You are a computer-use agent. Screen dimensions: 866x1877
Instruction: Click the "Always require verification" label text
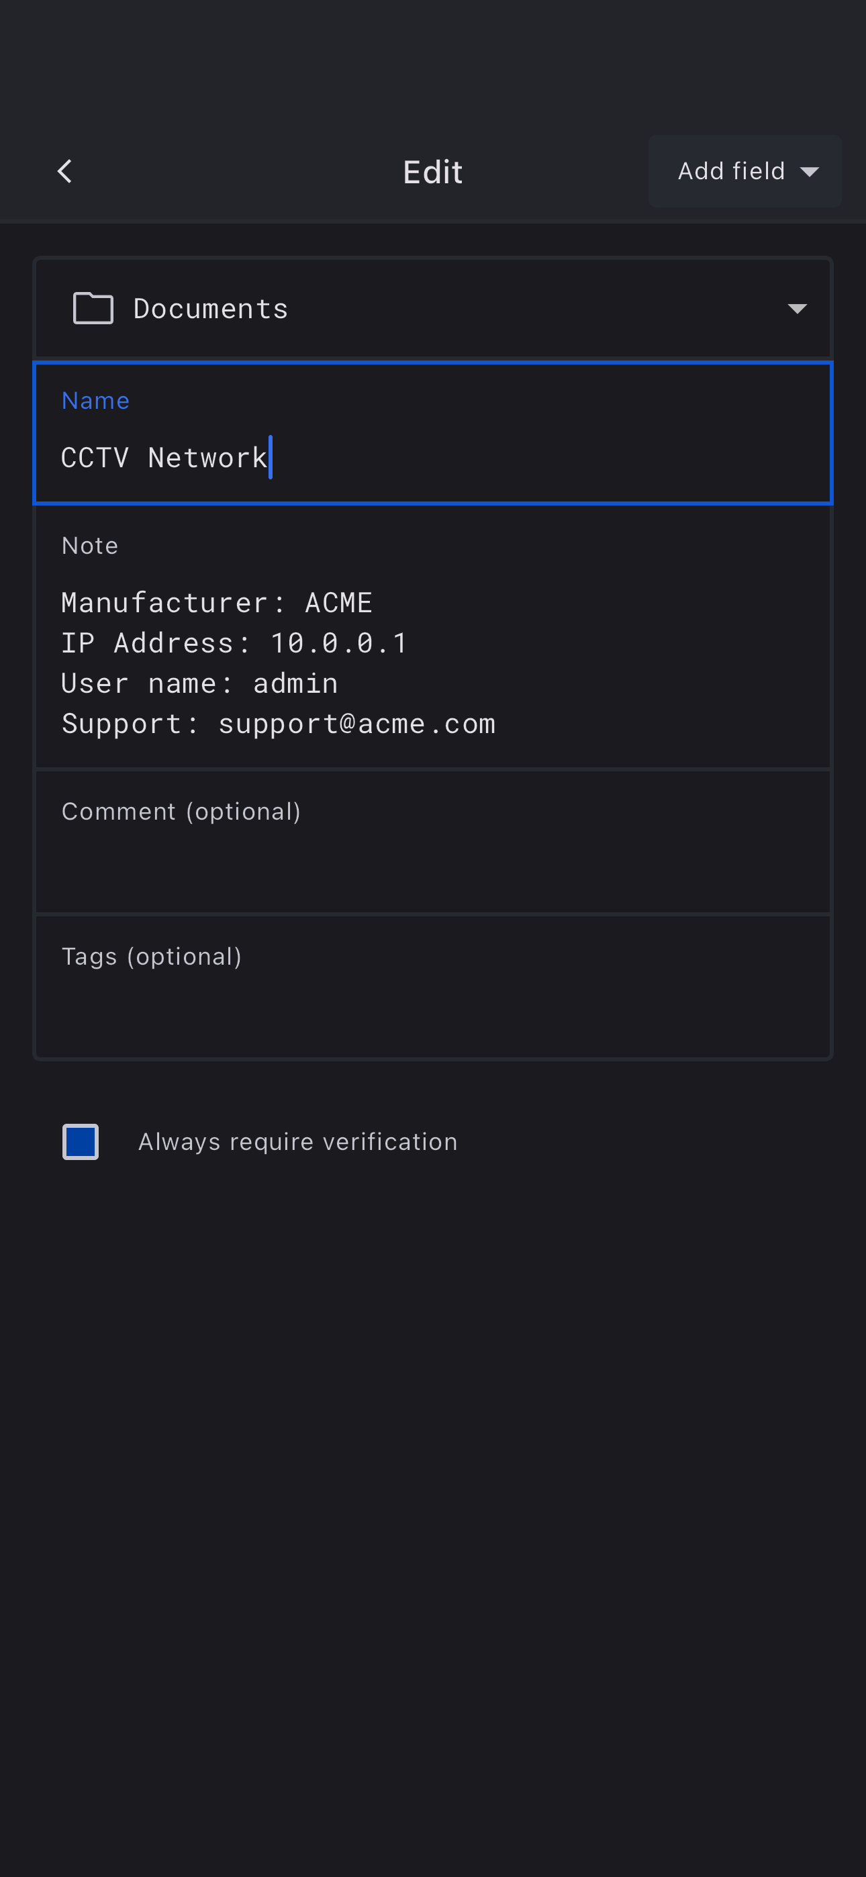tap(297, 1142)
